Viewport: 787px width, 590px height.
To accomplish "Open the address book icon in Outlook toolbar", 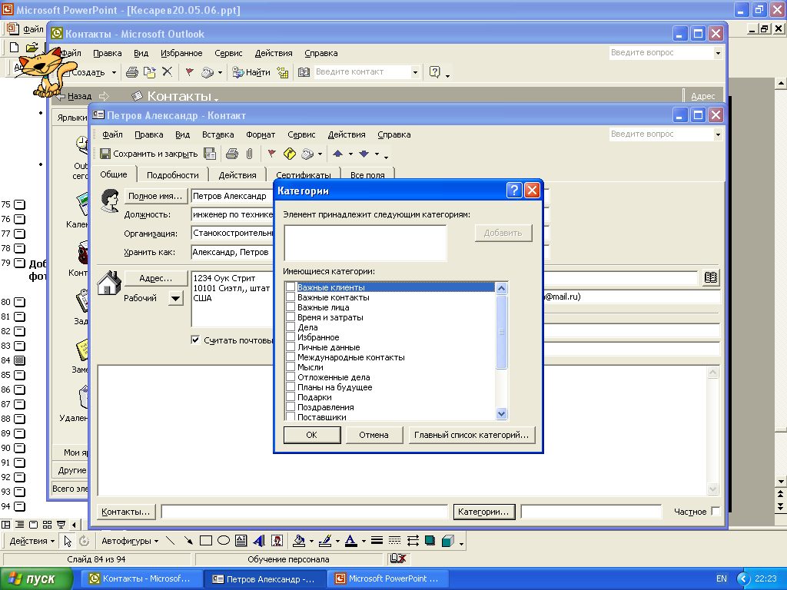I will click(x=304, y=72).
